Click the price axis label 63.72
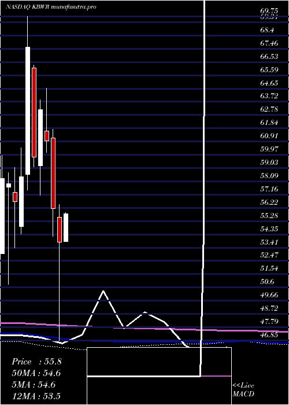Viewport: 289px width, 405px height. pos(269,96)
